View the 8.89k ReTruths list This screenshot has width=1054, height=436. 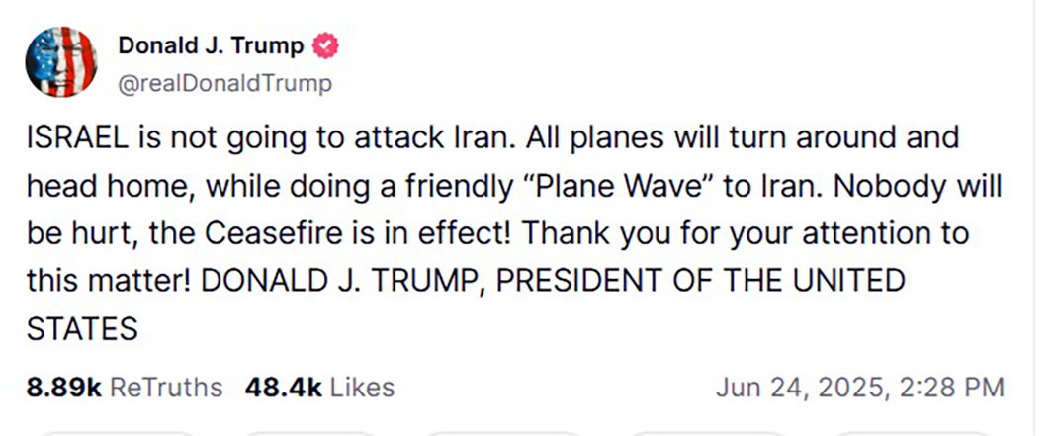(x=125, y=388)
